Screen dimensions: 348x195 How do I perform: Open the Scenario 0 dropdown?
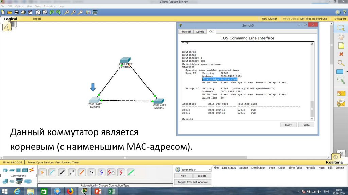(x=196, y=170)
